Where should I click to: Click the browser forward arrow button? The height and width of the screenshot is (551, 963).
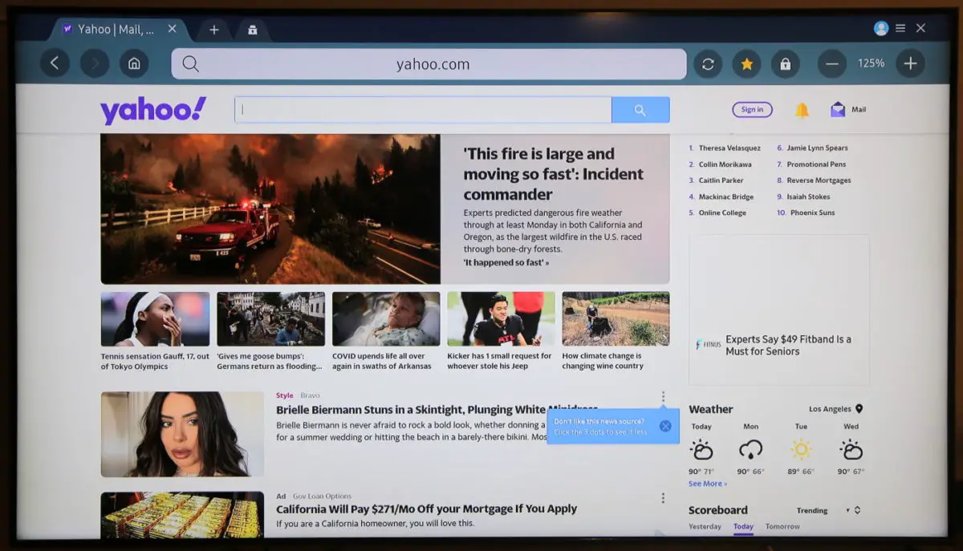(x=95, y=63)
